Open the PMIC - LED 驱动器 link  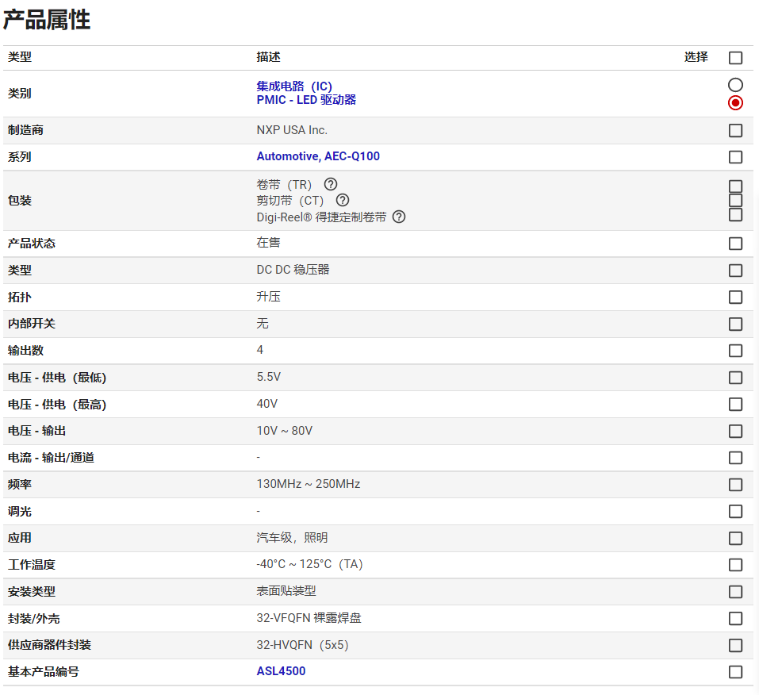click(x=306, y=100)
